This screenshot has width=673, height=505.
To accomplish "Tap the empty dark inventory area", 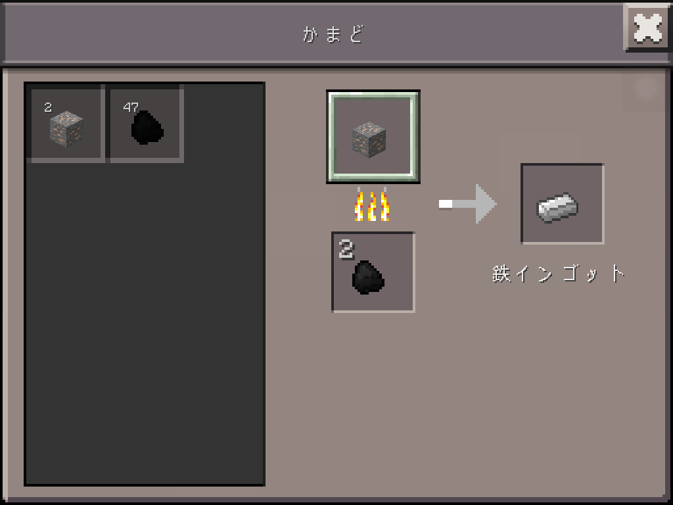I will [x=145, y=322].
